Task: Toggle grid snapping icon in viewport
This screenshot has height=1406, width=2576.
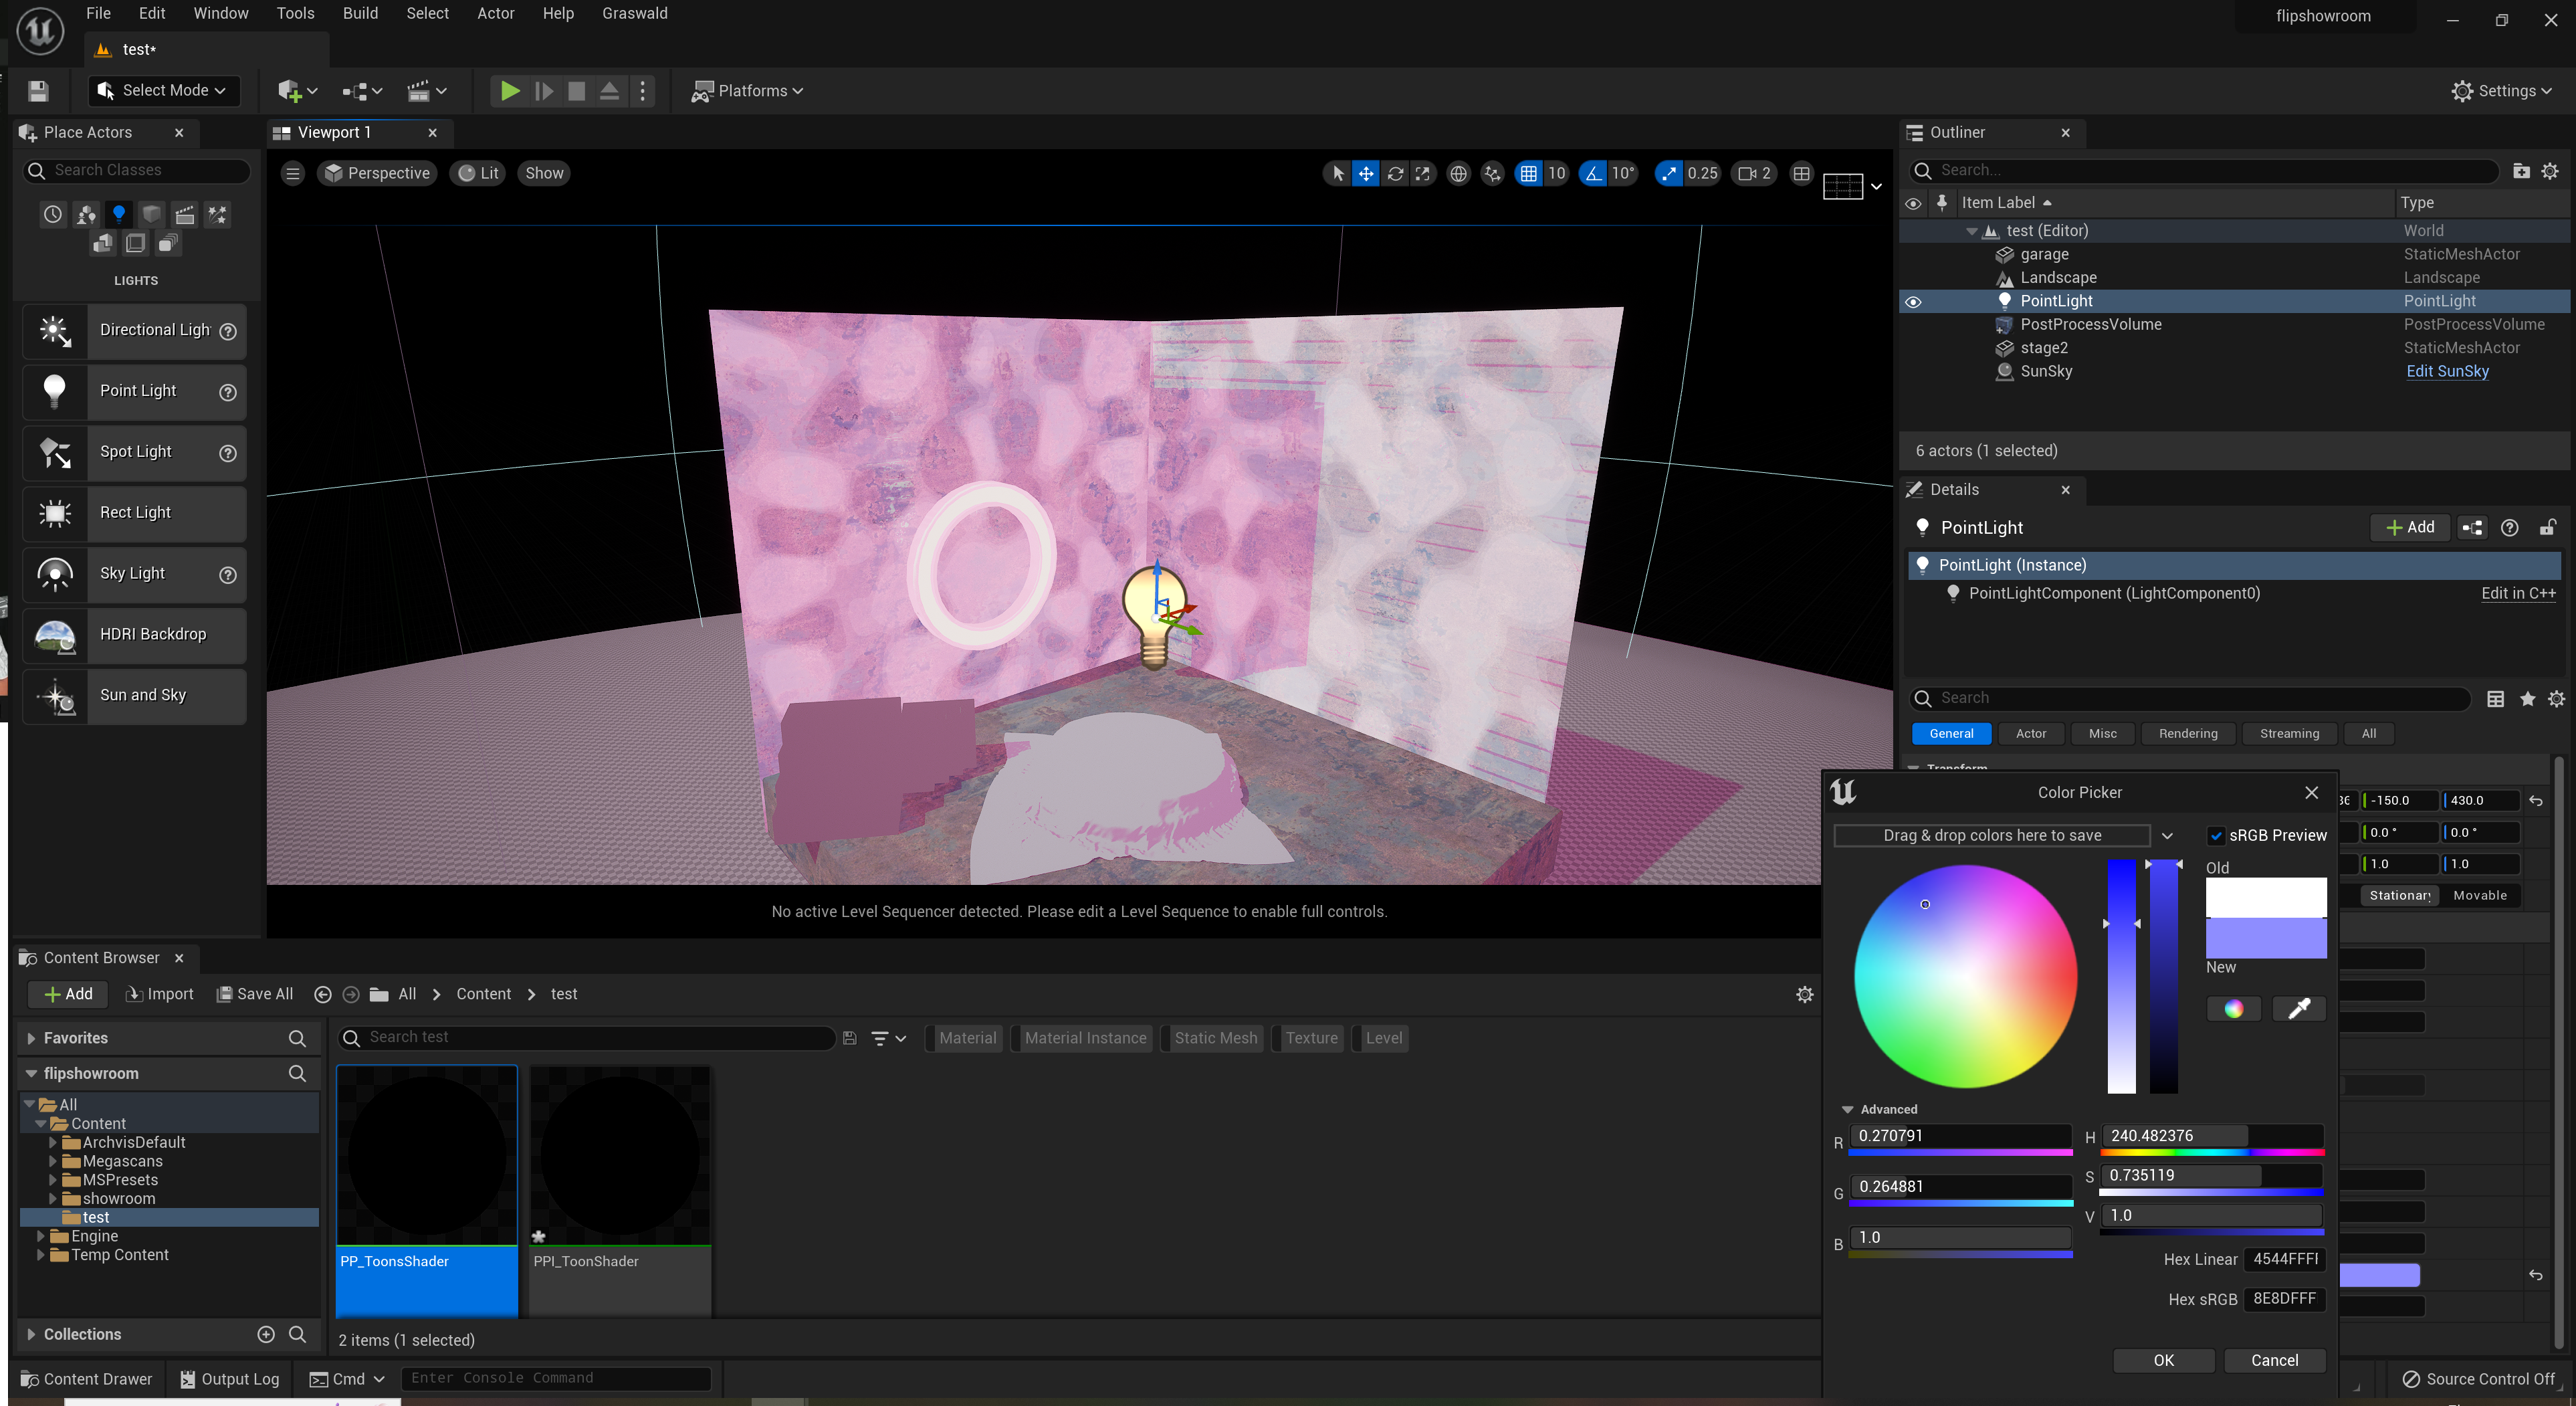Action: coord(1528,173)
